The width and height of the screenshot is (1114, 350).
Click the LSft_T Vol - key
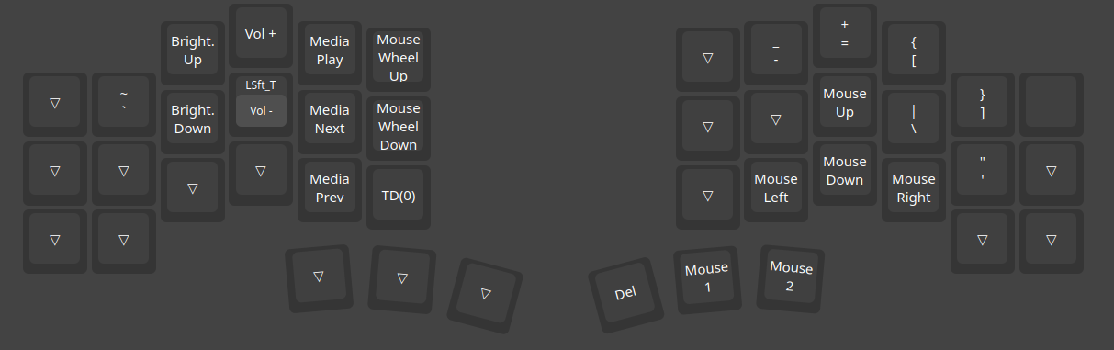(x=261, y=104)
